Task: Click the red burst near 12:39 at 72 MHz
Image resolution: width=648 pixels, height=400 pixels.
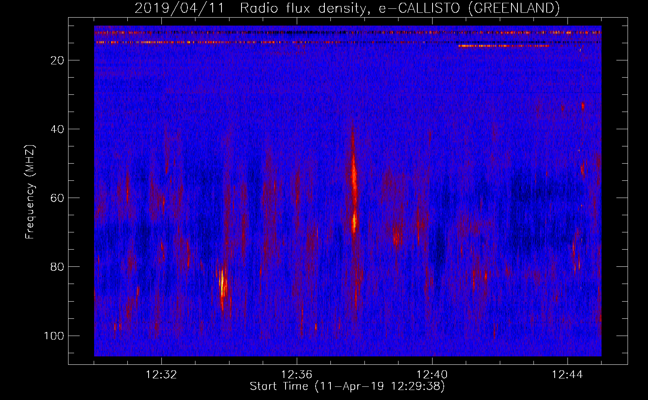Action: [x=396, y=237]
